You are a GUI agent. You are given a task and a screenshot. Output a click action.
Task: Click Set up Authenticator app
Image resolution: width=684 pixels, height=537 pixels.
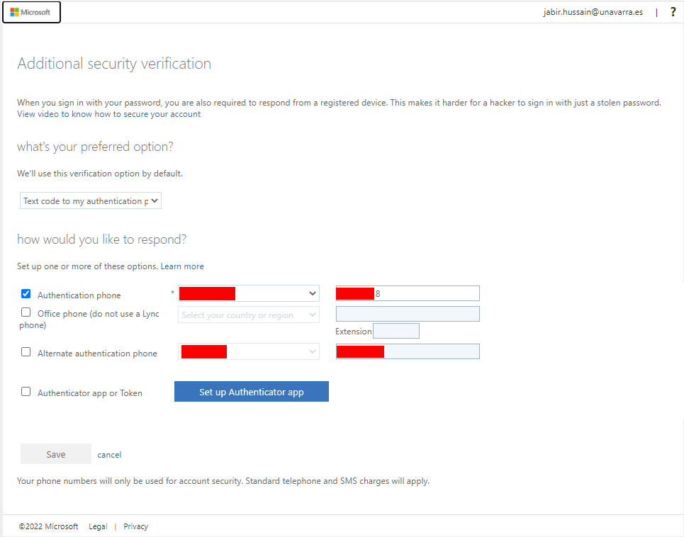tap(251, 391)
